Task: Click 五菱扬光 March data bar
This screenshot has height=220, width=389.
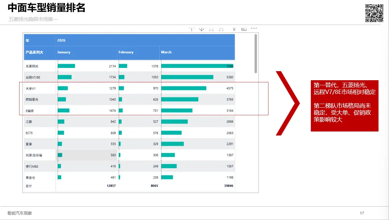Action: (x=197, y=66)
